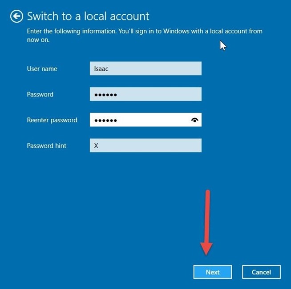Click the masked dots in the Password field

pos(105,95)
